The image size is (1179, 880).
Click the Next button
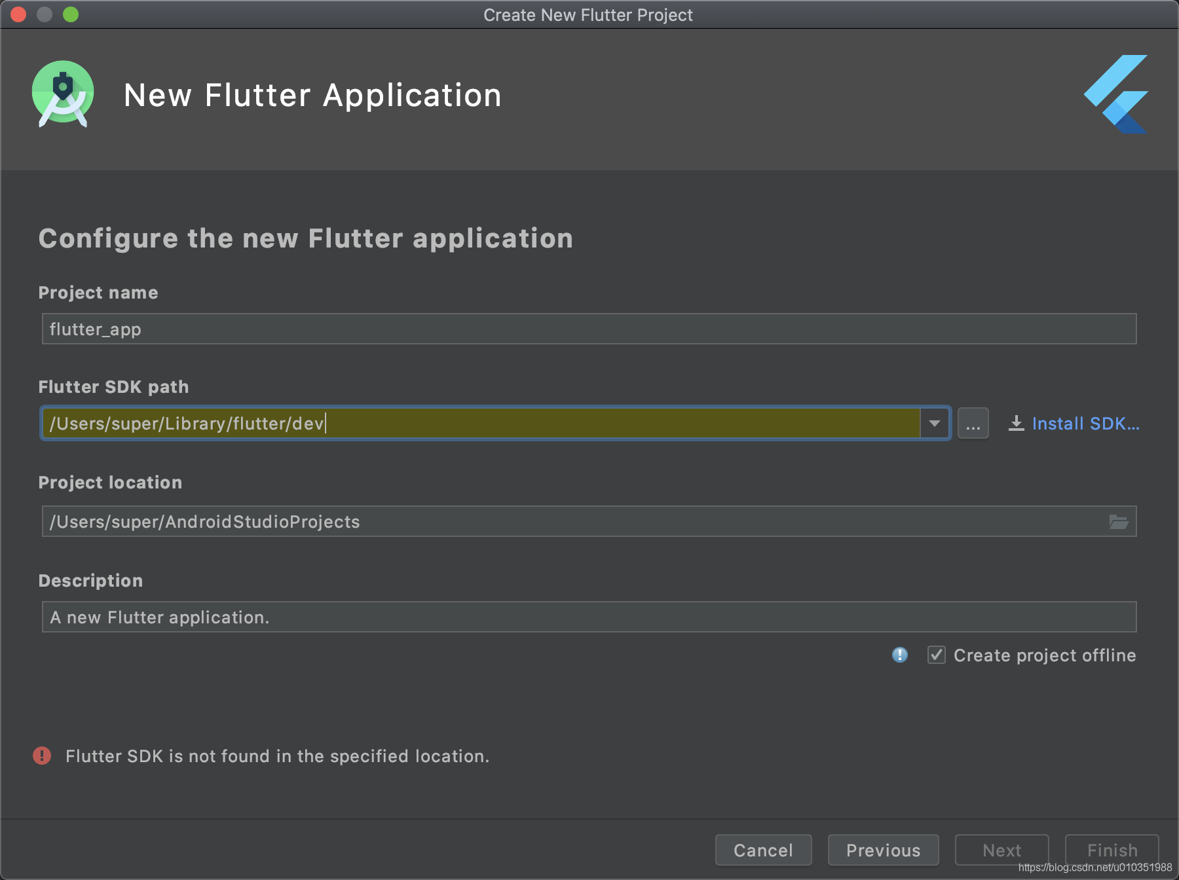[1002, 850]
